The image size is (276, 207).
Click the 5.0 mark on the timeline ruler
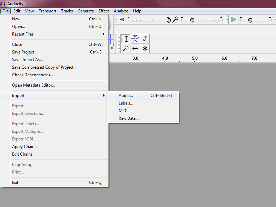click(x=195, y=58)
